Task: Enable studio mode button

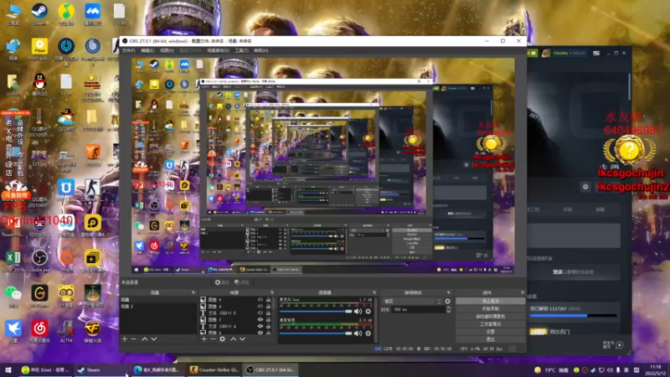Action: (x=490, y=324)
